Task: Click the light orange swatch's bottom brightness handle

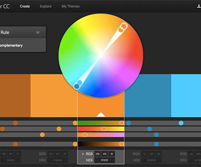Action: click(75, 144)
